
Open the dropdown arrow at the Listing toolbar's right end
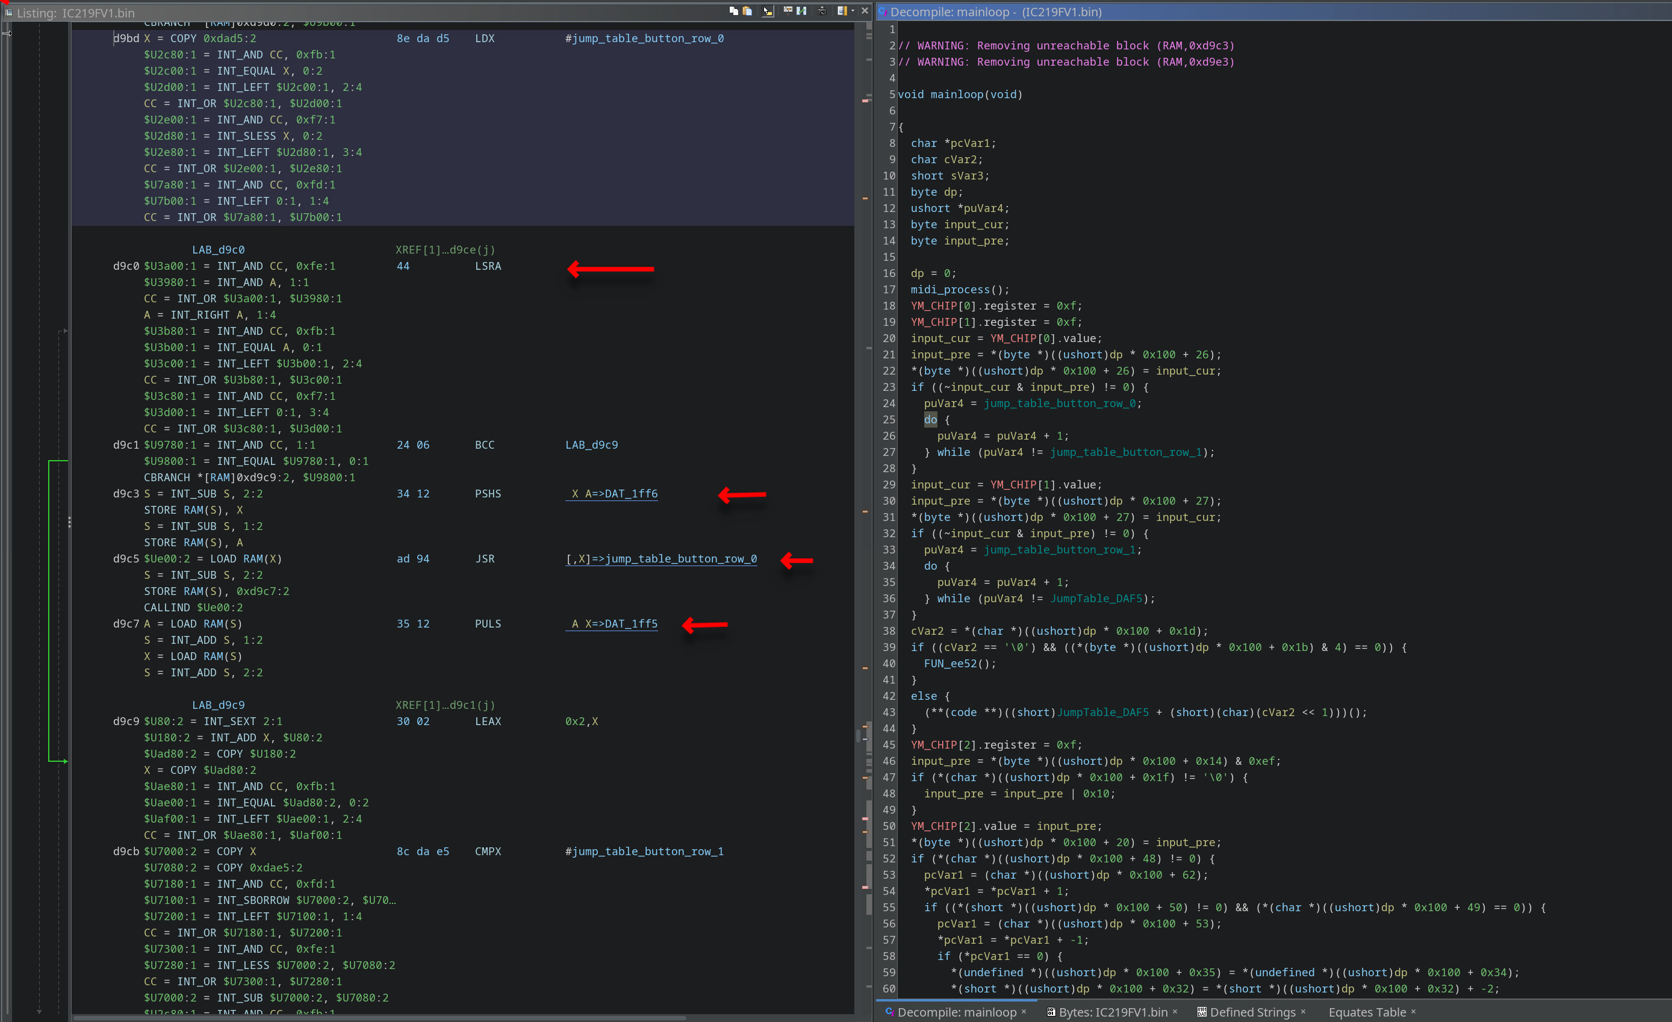click(x=853, y=11)
